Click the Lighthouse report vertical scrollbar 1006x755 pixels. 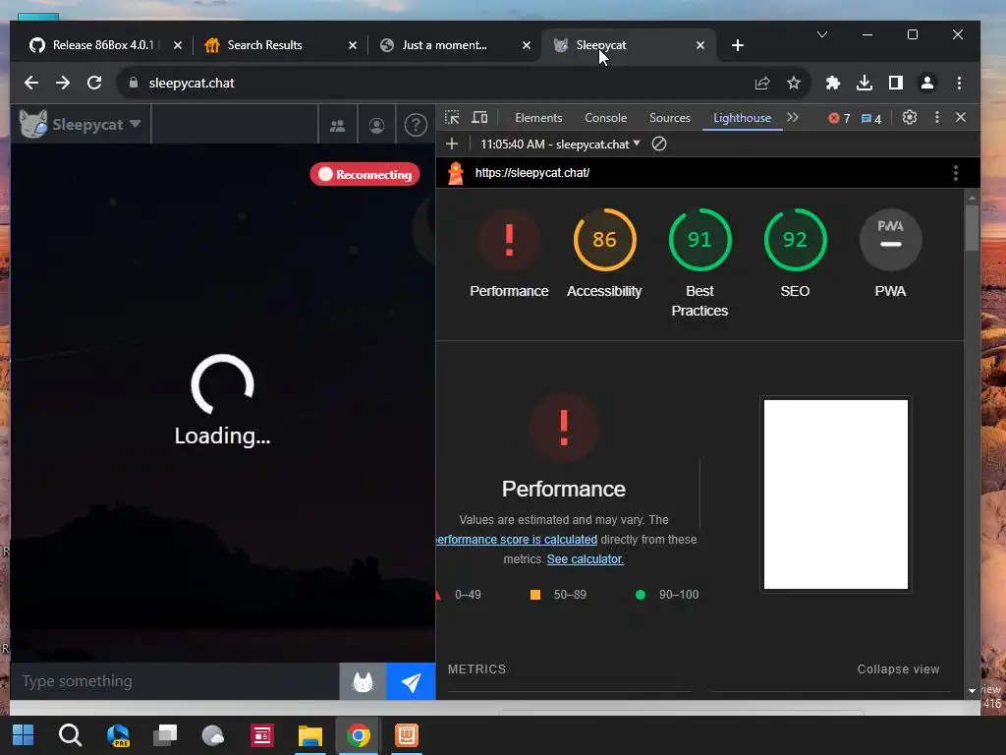(x=972, y=228)
